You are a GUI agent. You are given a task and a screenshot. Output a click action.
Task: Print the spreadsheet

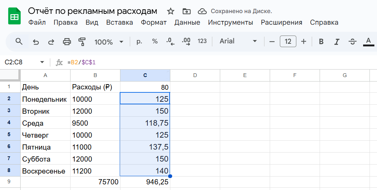coord(67,42)
